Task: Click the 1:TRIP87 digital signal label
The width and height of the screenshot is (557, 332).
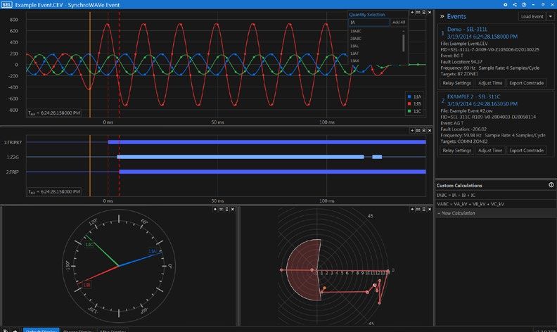Action: point(13,142)
